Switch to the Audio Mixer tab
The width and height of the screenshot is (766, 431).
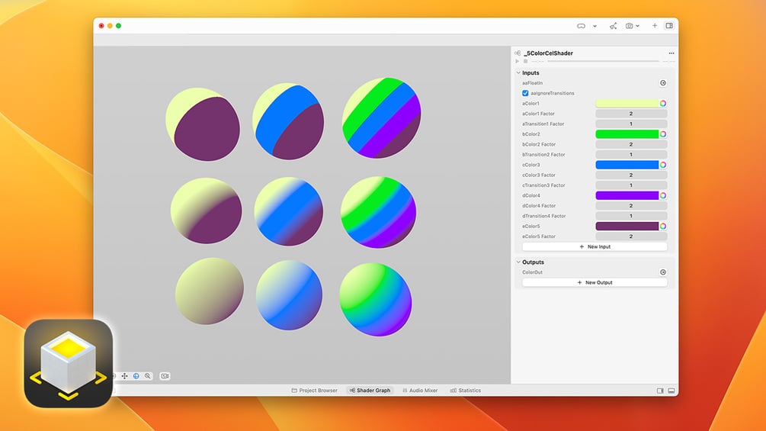[x=420, y=391]
